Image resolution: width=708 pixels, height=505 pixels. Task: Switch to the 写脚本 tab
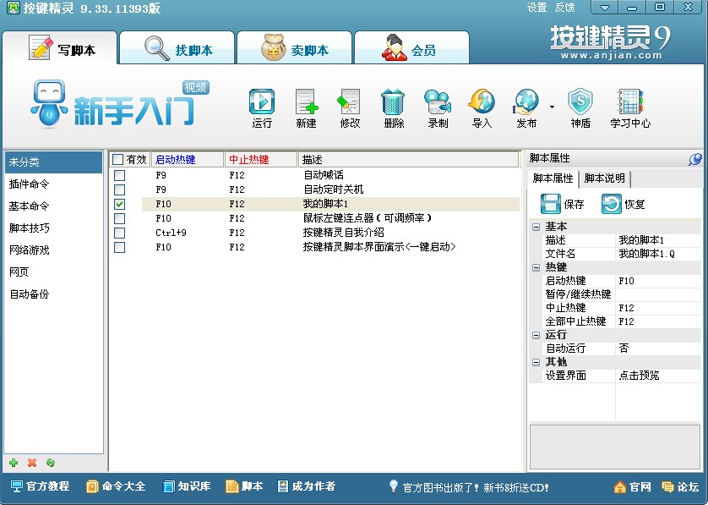60,48
